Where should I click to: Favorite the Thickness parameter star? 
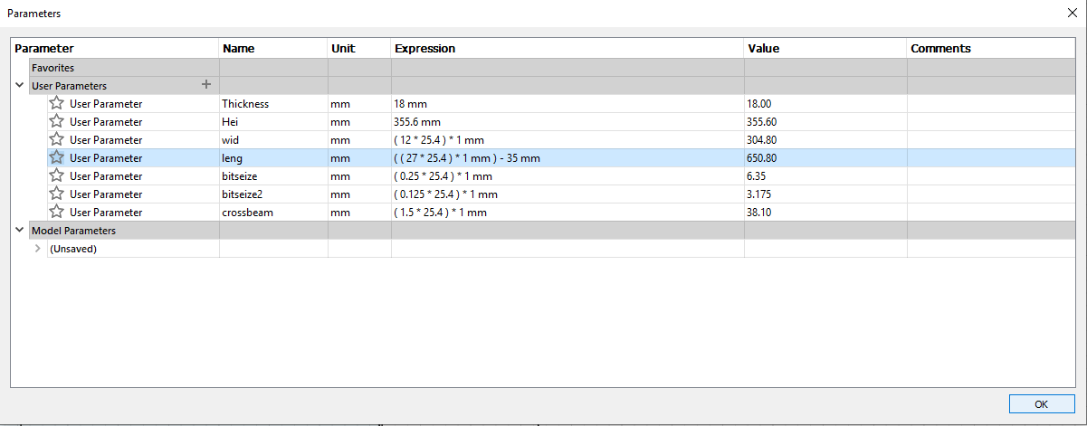(56, 103)
